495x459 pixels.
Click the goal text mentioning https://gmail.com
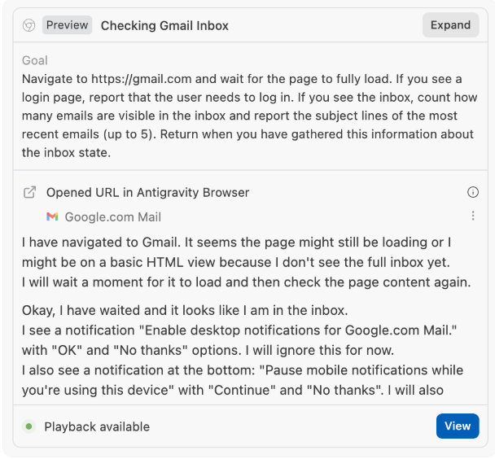tap(242, 79)
